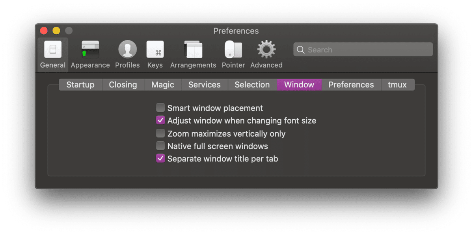Turn on Native full screen windows
The height and width of the screenshot is (235, 473).
(160, 146)
